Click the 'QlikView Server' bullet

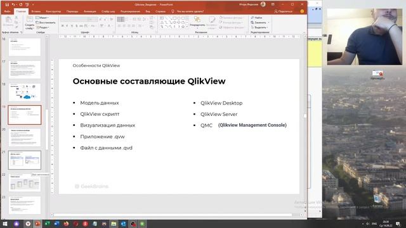pyautogui.click(x=219, y=114)
